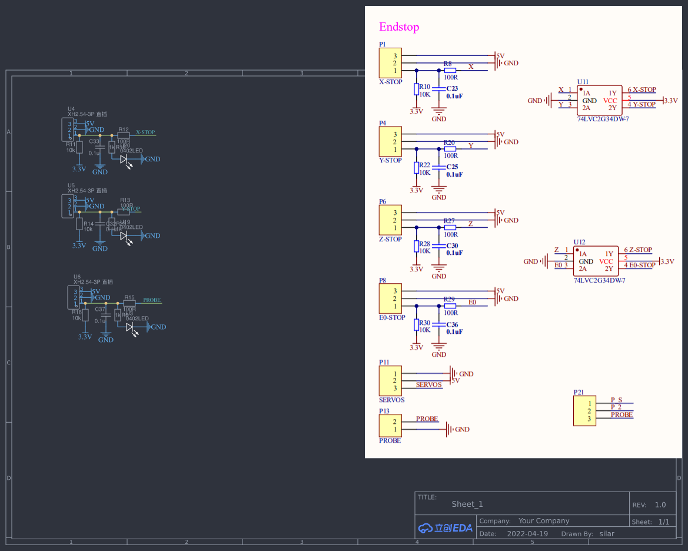Click the Sheet 1/1 field
Screen dimensions: 688x551
click(x=664, y=522)
